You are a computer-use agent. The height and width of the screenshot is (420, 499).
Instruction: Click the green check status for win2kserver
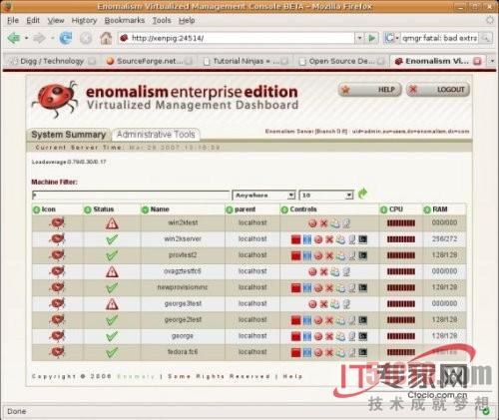tap(112, 239)
